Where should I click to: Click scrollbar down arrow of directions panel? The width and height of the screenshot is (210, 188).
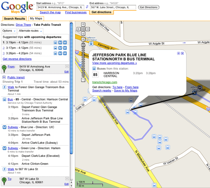[71, 186]
